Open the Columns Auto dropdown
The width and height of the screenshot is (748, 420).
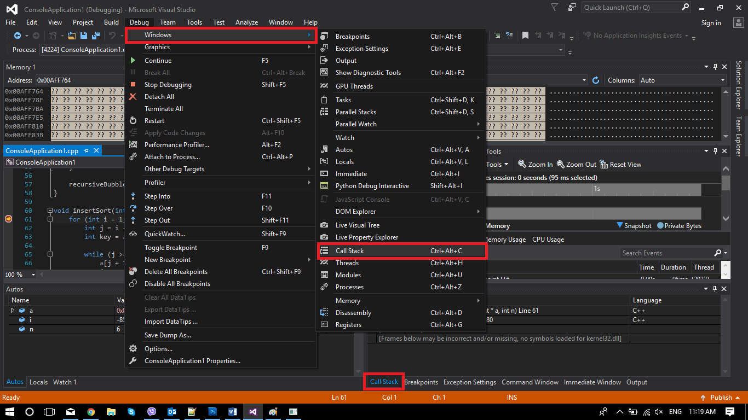point(722,80)
